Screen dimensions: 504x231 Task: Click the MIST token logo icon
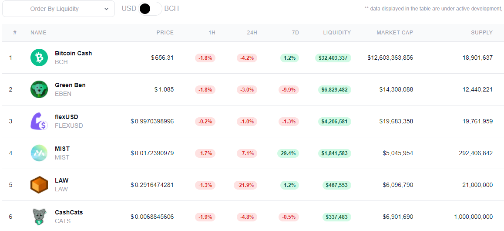pos(39,153)
